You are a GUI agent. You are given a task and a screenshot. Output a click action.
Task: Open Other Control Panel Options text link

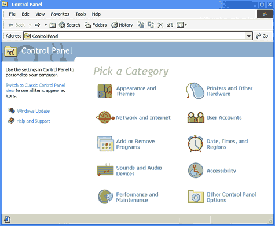point(231,197)
